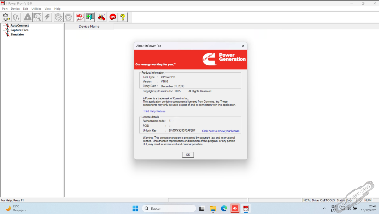Click the INCAL Drive status bar entry
The width and height of the screenshot is (379, 214).
point(319,200)
